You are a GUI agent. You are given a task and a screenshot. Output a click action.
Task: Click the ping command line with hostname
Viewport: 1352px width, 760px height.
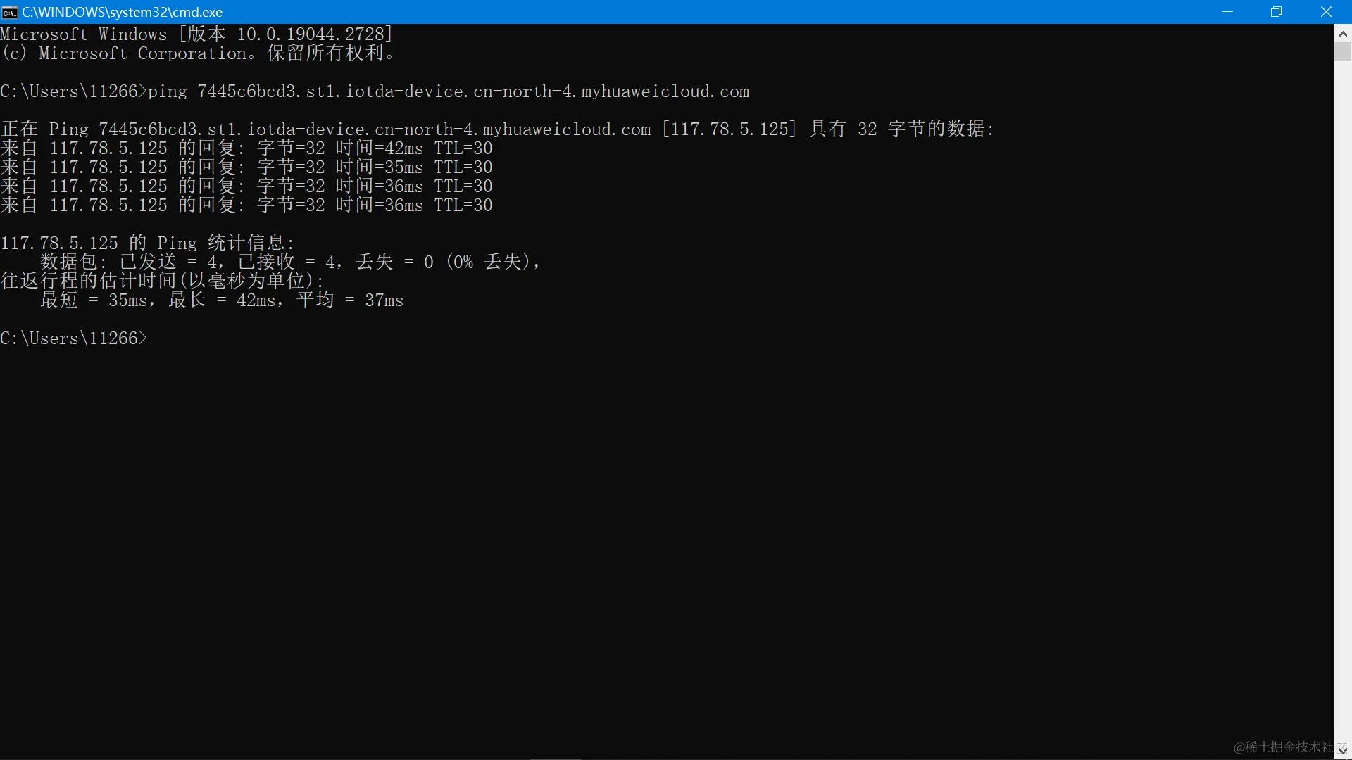tap(375, 91)
